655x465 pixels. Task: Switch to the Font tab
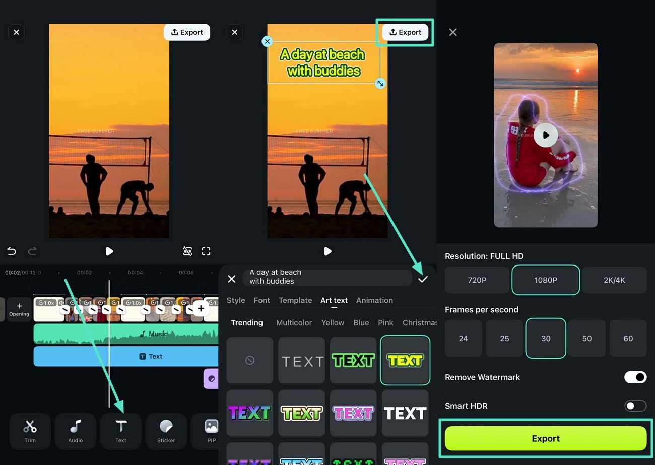point(262,300)
